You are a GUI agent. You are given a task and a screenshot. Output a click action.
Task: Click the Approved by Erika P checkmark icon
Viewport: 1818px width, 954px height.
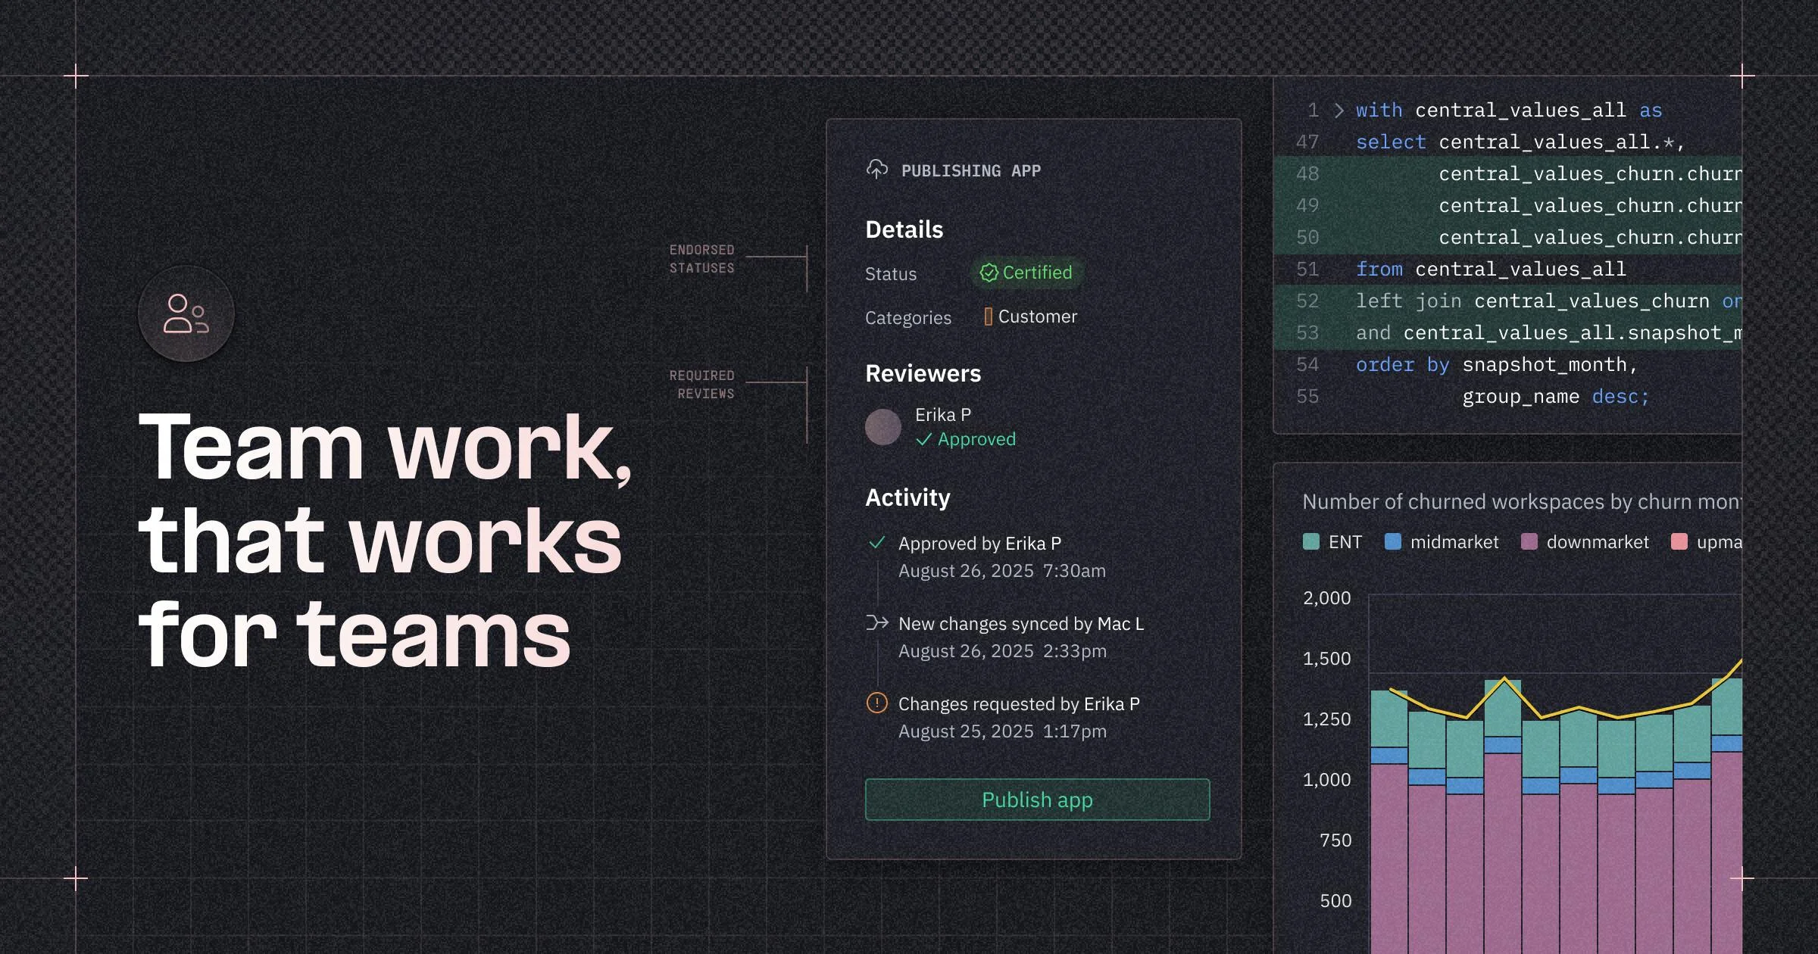click(x=876, y=543)
